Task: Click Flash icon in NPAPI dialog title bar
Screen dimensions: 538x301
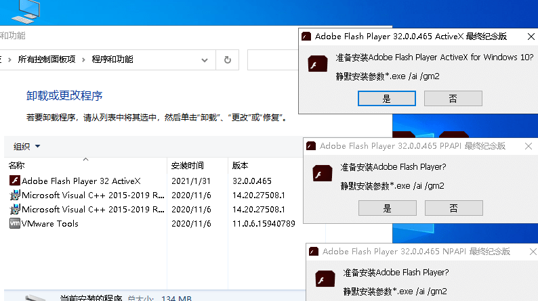Action: point(314,252)
